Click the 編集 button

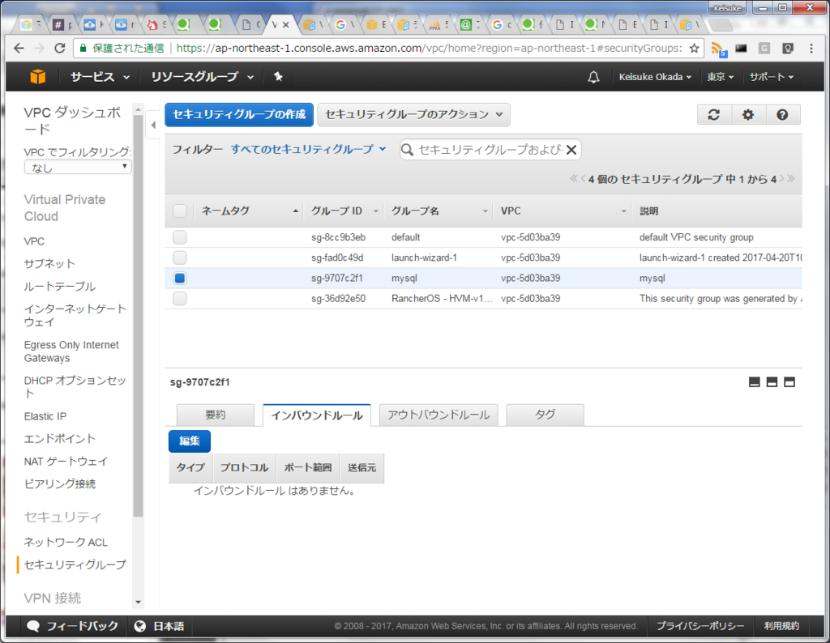coord(190,441)
